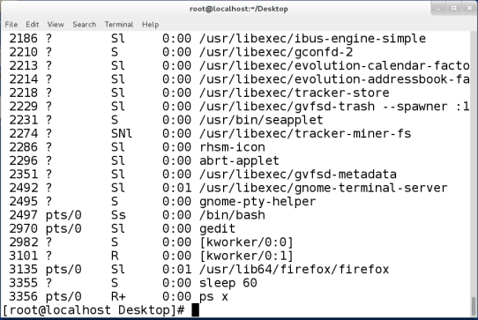
Task: Click the /usr/libexec/gconfd-2 entry
Action: coord(276,52)
